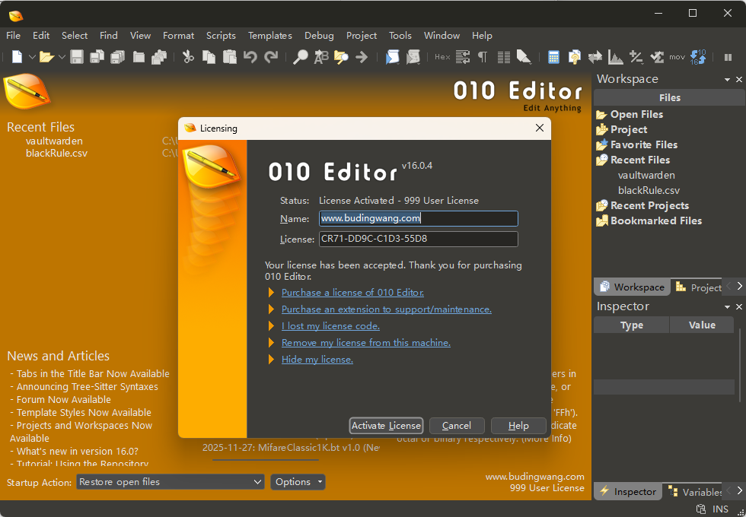This screenshot has height=517, width=746.
Task: Open the File menu
Action: [14, 36]
